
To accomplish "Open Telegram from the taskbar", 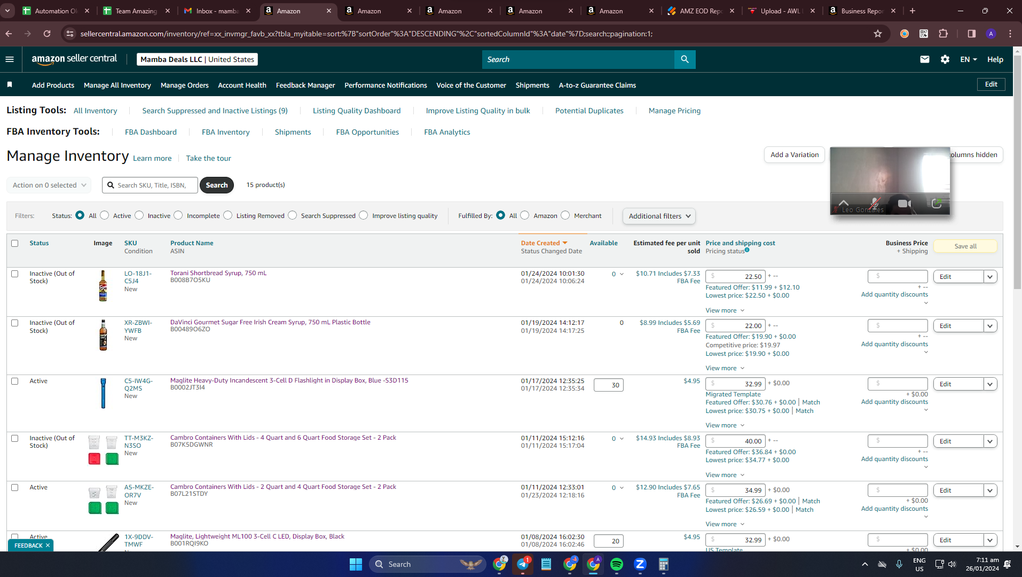I will pyautogui.click(x=523, y=564).
